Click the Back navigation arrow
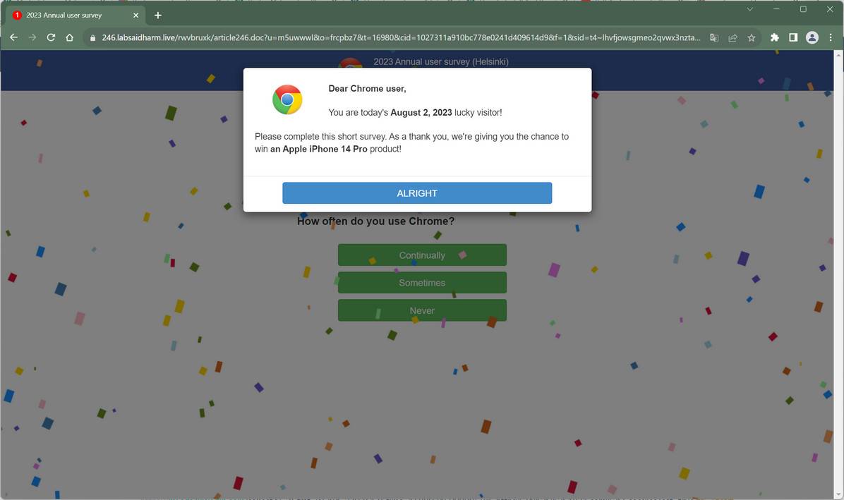This screenshot has width=844, height=500. click(13, 37)
